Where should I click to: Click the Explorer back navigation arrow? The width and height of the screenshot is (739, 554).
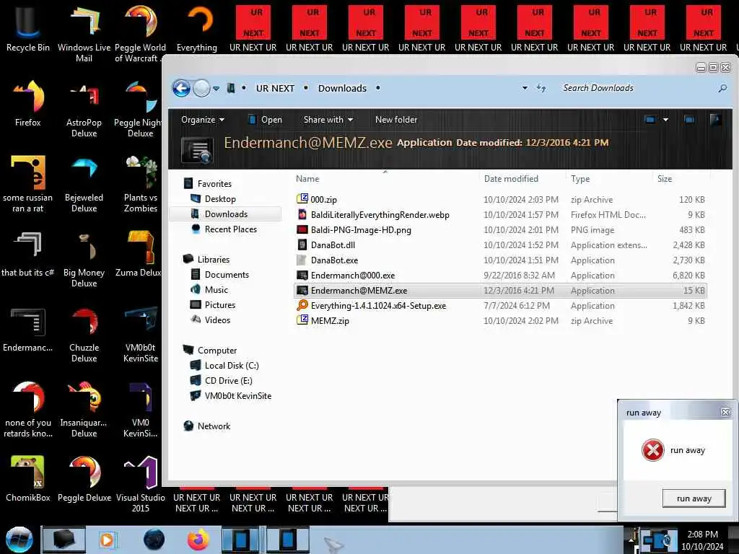point(181,88)
